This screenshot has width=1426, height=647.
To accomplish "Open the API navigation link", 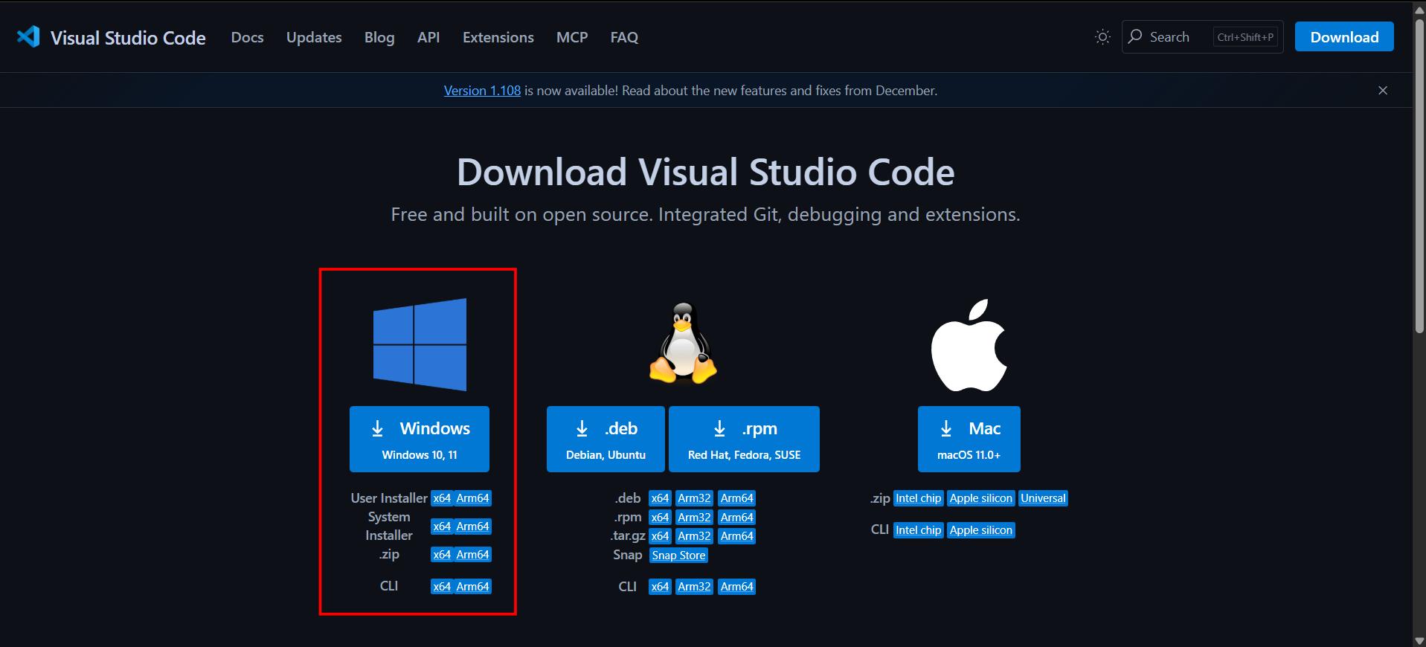I will 428,37.
